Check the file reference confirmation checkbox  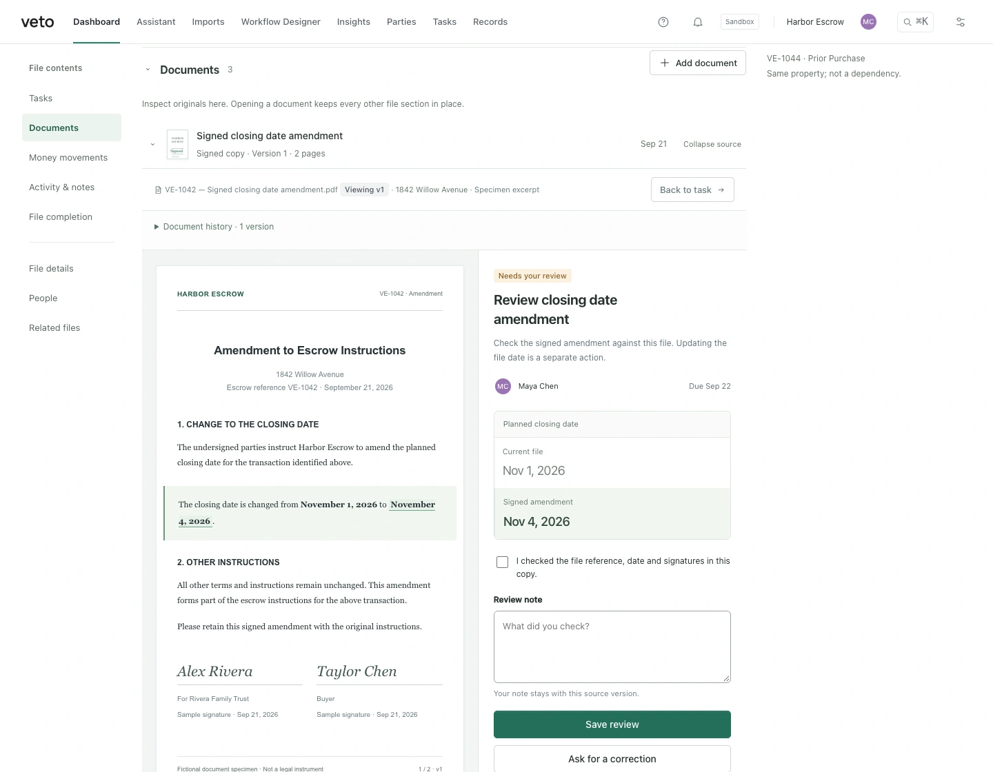coord(502,562)
